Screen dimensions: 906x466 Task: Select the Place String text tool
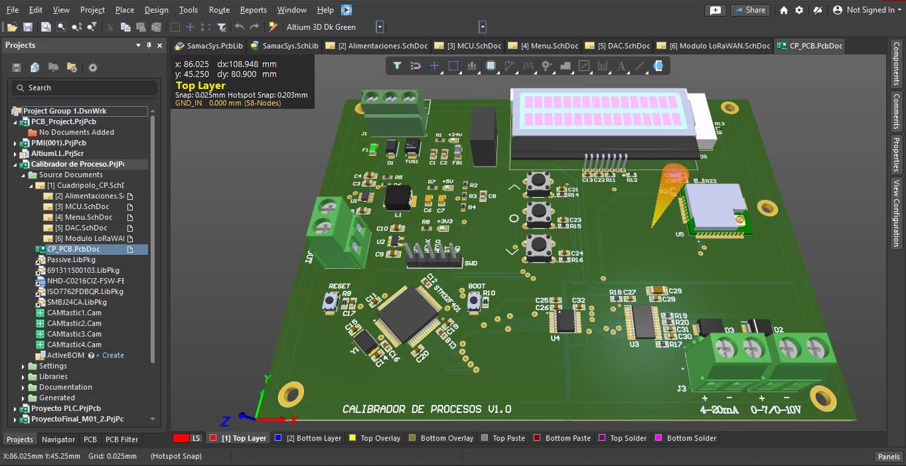[x=621, y=66]
